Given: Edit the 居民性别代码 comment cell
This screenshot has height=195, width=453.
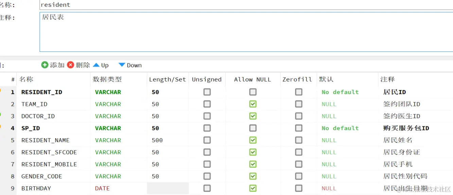Looking at the screenshot, I should pyautogui.click(x=405, y=176).
